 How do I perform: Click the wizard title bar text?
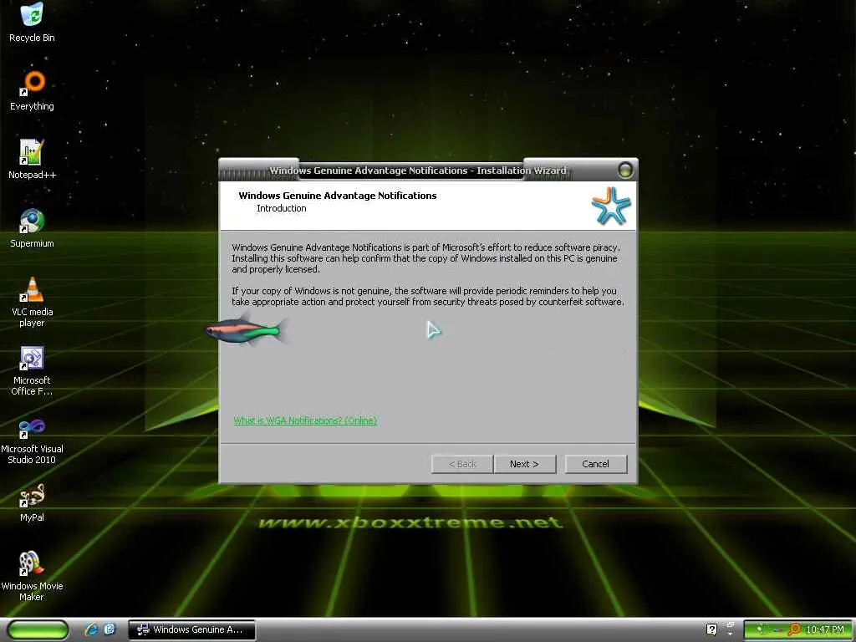coord(418,171)
